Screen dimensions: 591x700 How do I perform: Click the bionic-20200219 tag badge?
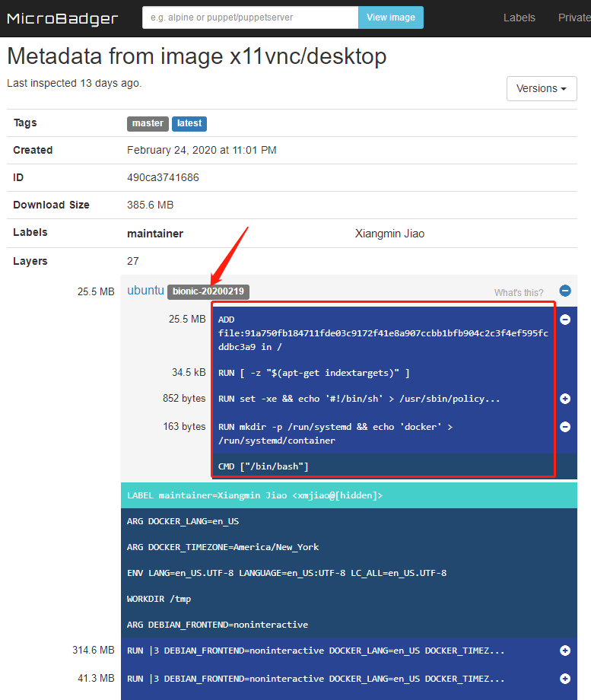click(208, 291)
